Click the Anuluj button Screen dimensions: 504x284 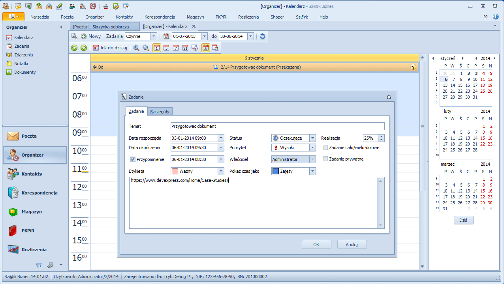click(352, 245)
